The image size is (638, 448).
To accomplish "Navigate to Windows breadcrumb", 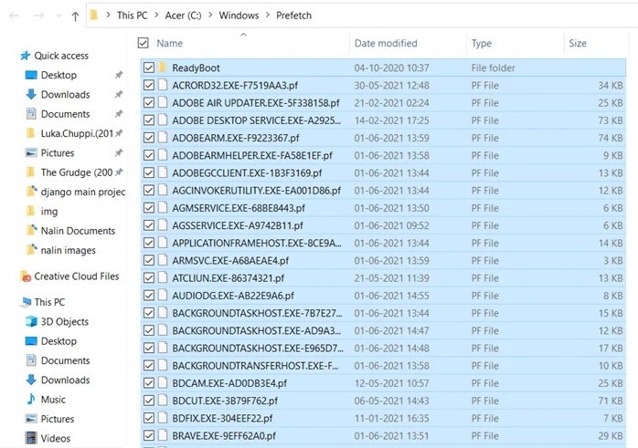I will pyautogui.click(x=239, y=16).
